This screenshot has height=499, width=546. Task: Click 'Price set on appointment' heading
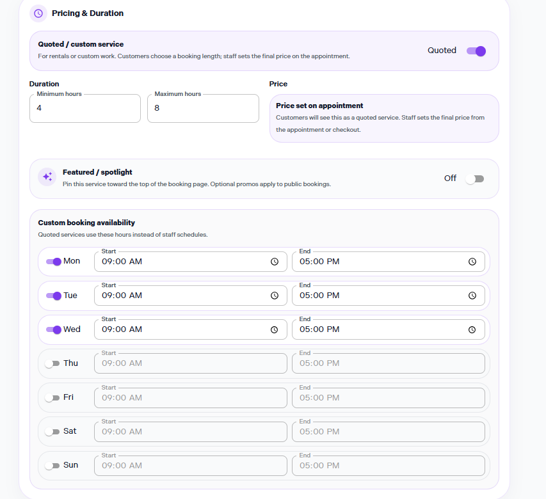pos(319,106)
